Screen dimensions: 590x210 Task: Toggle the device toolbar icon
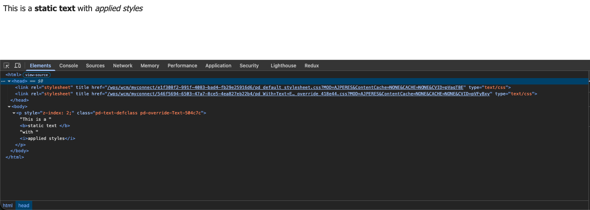click(18, 65)
